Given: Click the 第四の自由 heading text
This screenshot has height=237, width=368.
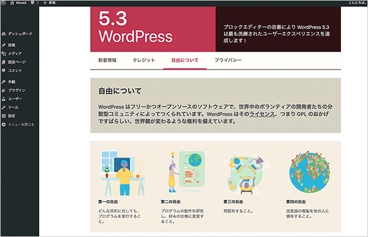Looking at the screenshot, I should pos(296,202).
